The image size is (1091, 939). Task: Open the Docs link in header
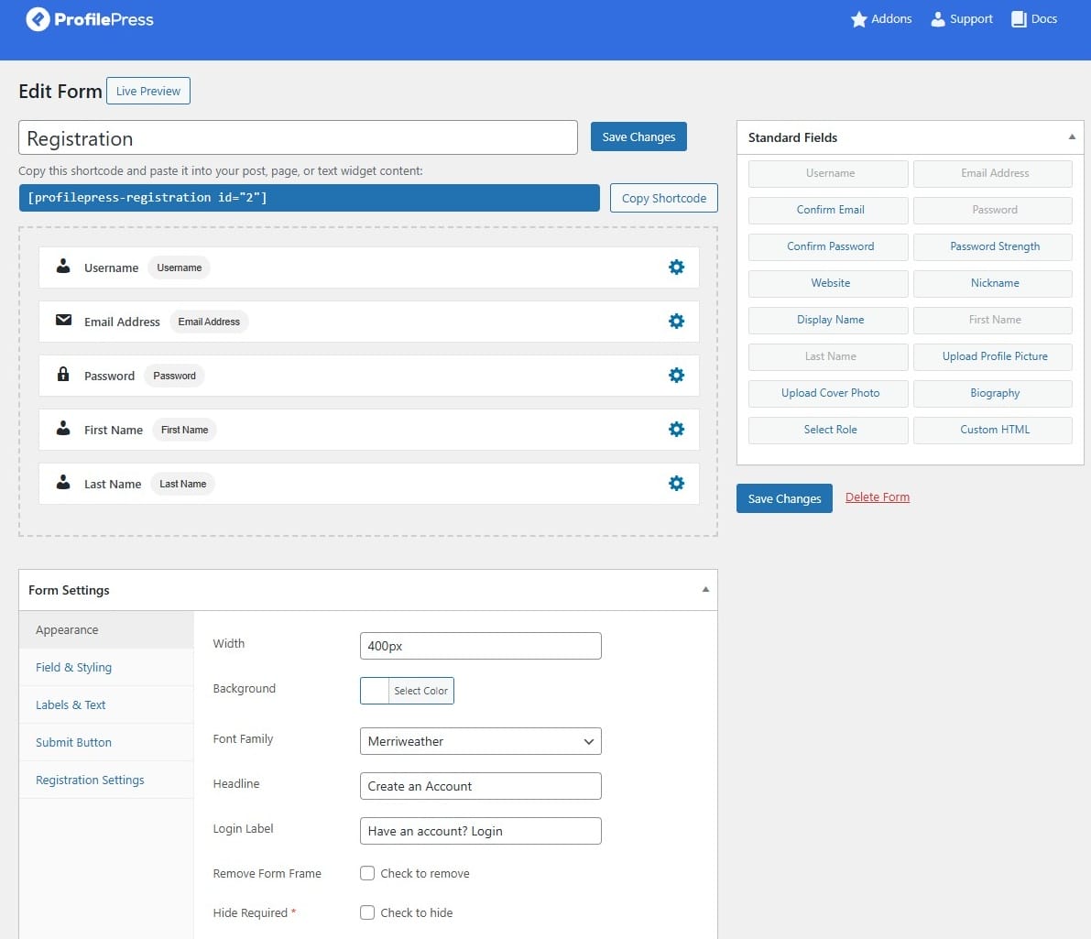click(x=1043, y=19)
